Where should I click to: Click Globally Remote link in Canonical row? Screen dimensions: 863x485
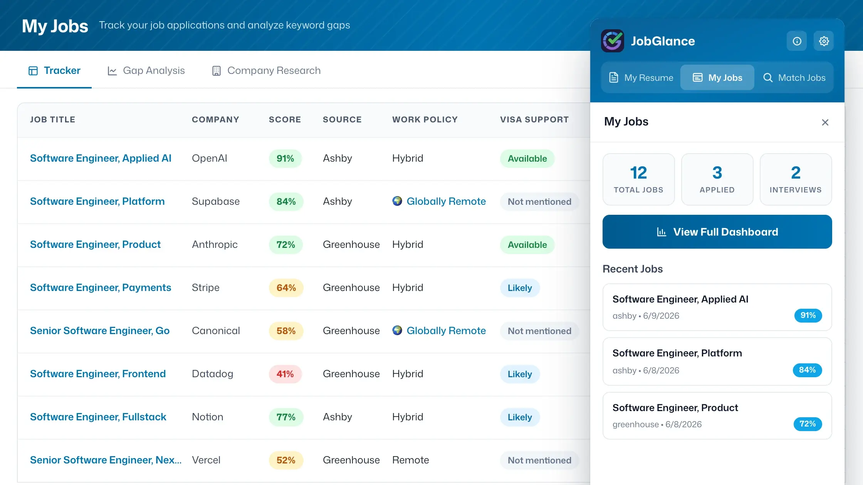(446, 331)
